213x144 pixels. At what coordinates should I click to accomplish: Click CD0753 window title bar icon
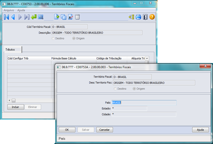pyautogui.click(x=4, y=4)
